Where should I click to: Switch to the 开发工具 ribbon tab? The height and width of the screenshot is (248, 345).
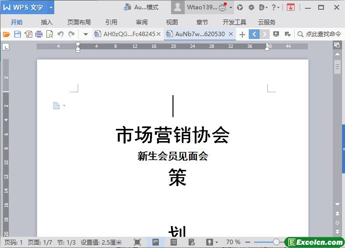click(235, 22)
